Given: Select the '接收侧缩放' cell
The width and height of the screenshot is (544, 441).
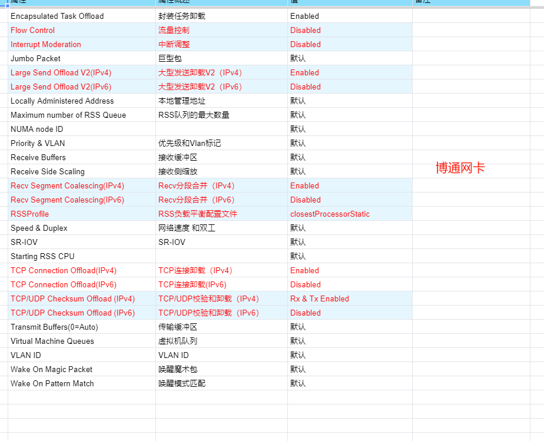Looking at the screenshot, I should pos(222,171).
